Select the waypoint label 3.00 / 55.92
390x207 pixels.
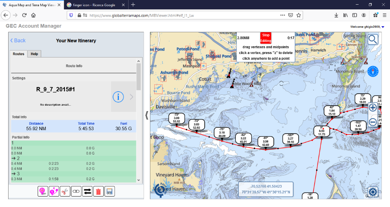point(177,118)
